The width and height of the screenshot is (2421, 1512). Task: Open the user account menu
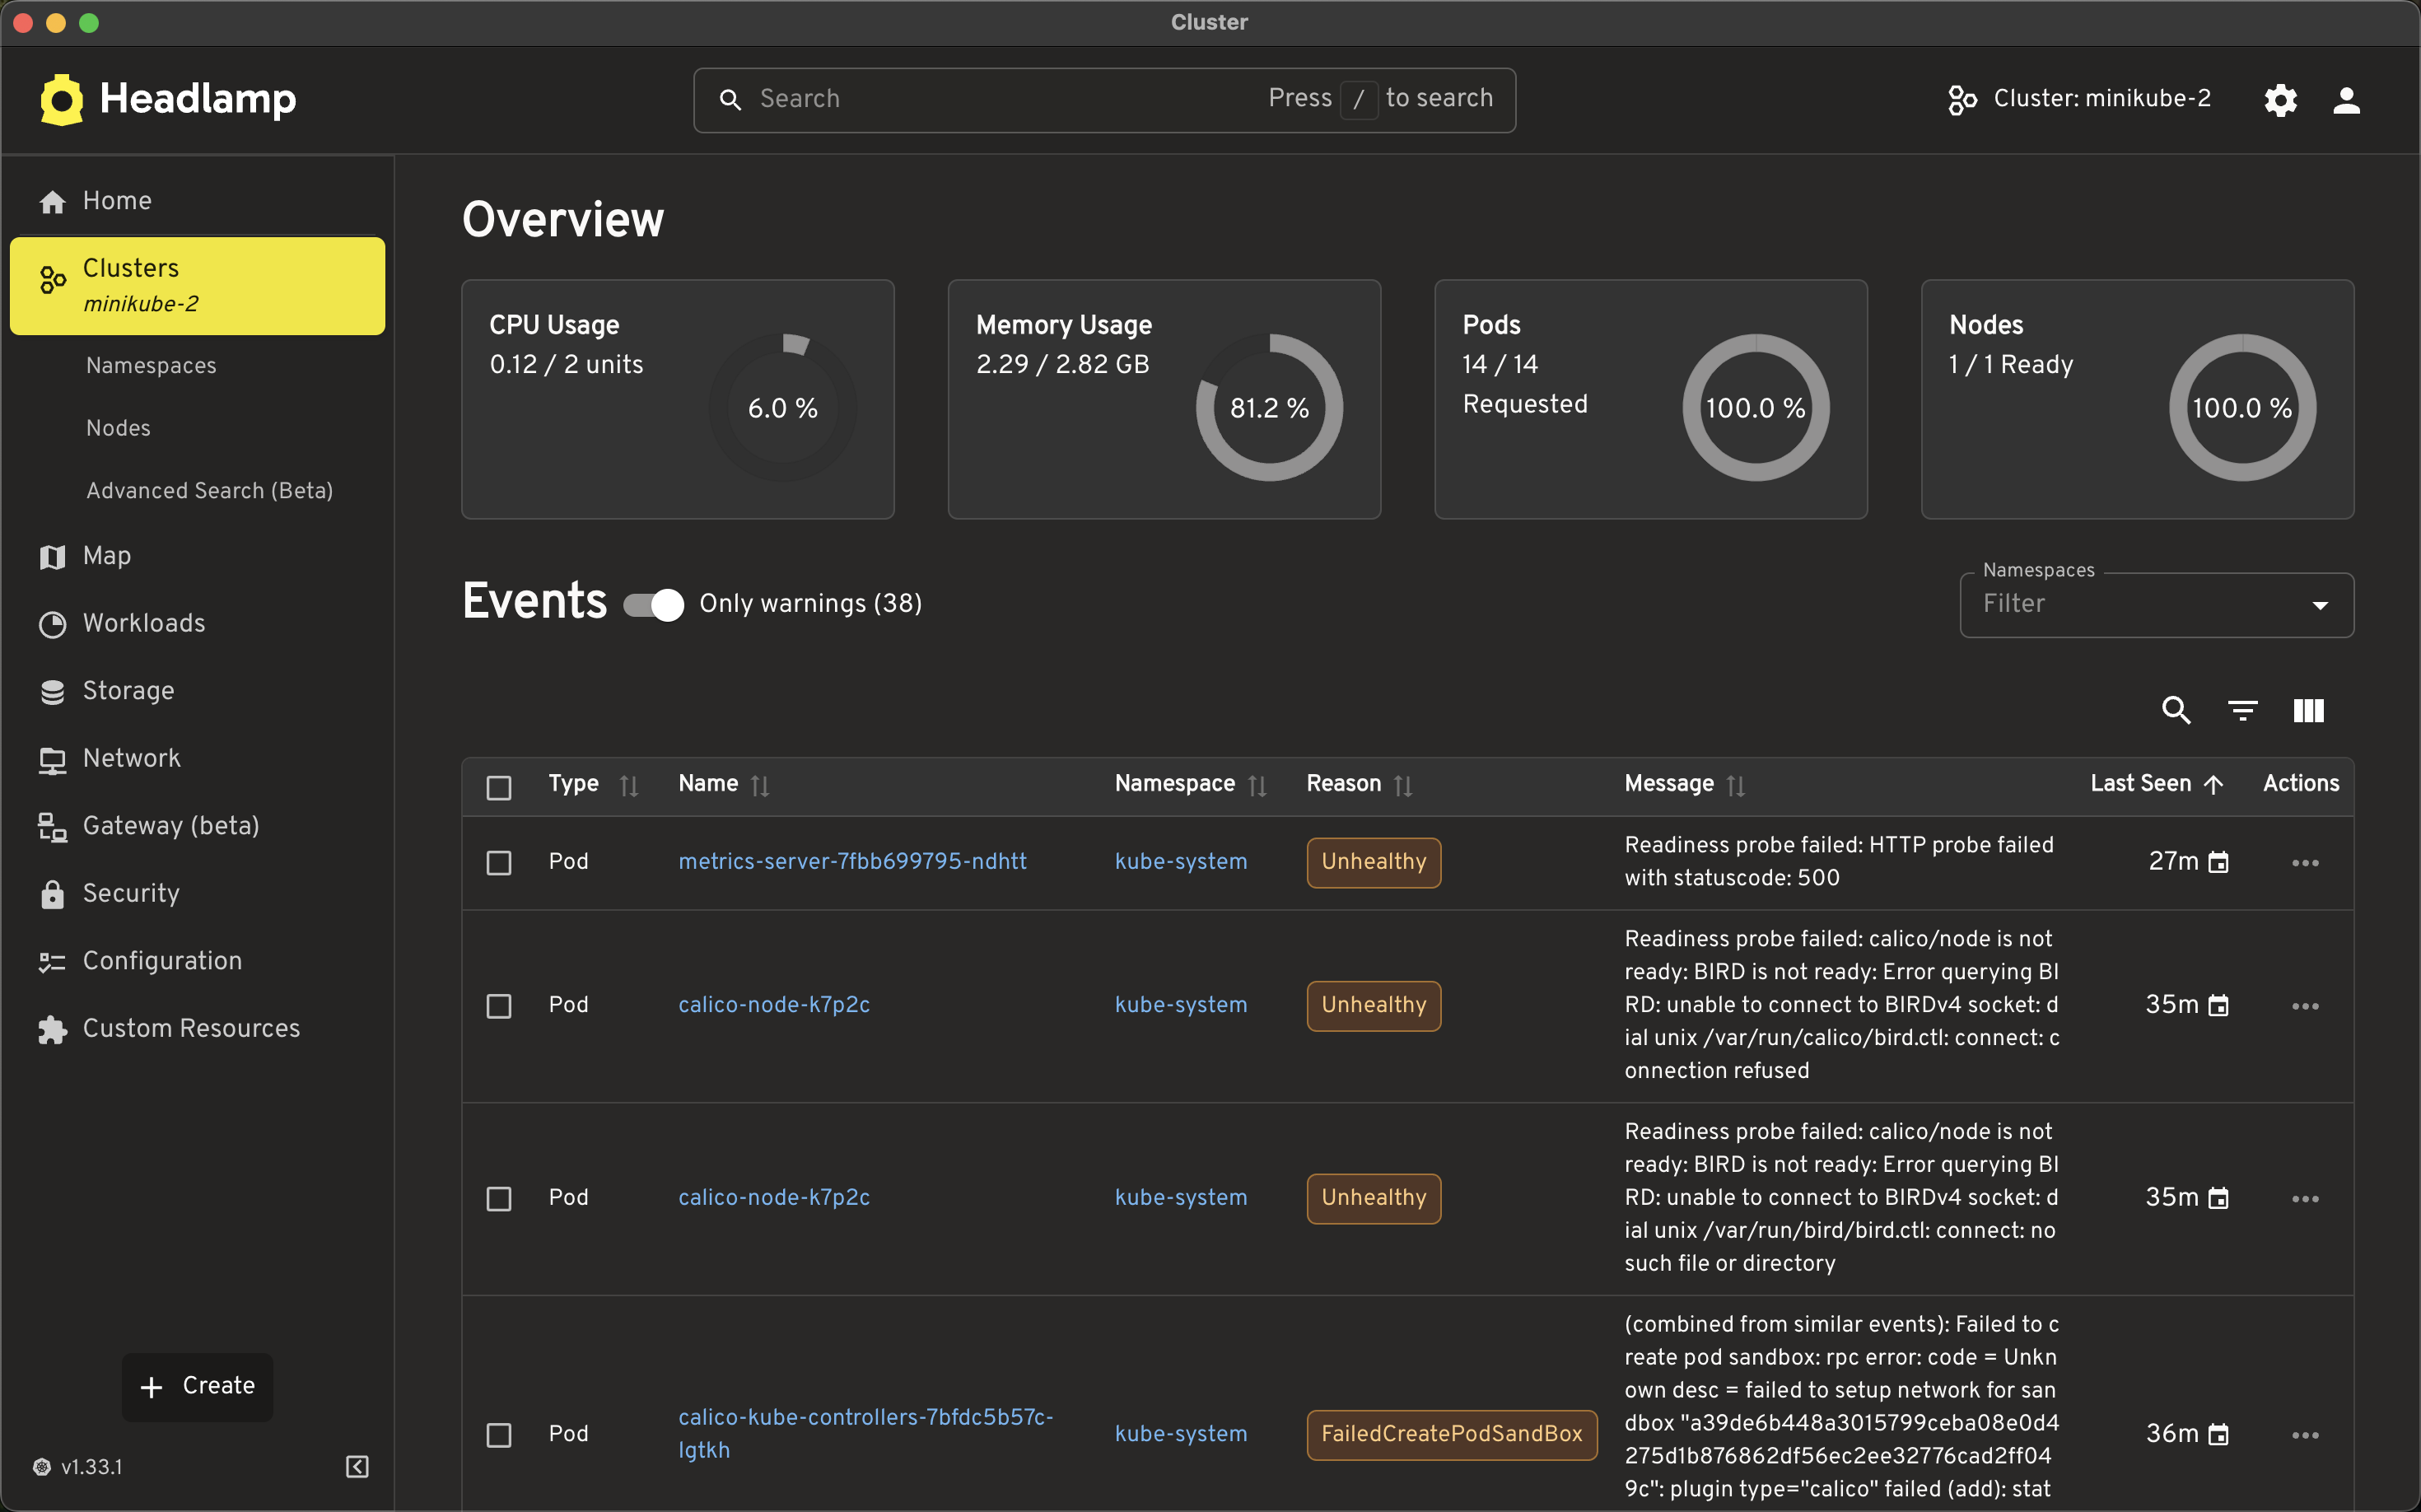pos(2347,99)
